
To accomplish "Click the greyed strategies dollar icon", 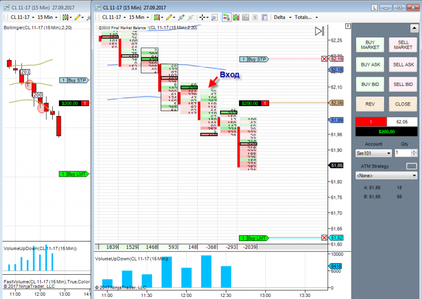I will point(255,17).
